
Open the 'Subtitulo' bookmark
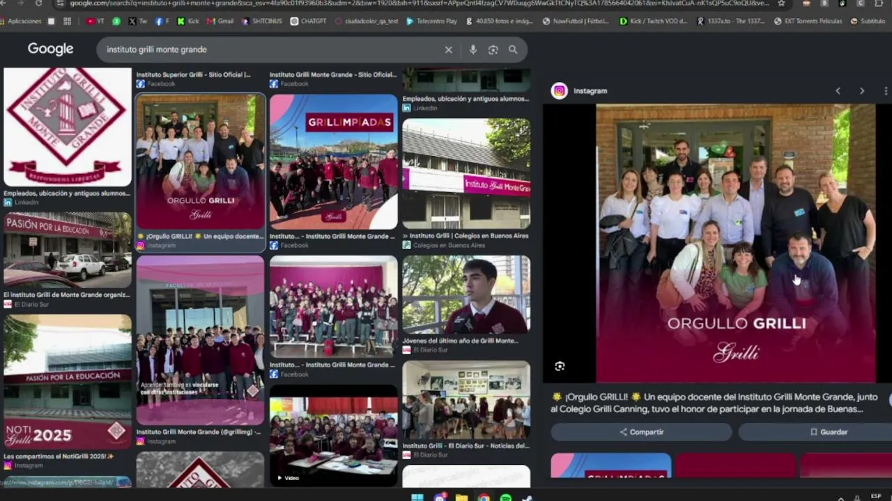(868, 21)
